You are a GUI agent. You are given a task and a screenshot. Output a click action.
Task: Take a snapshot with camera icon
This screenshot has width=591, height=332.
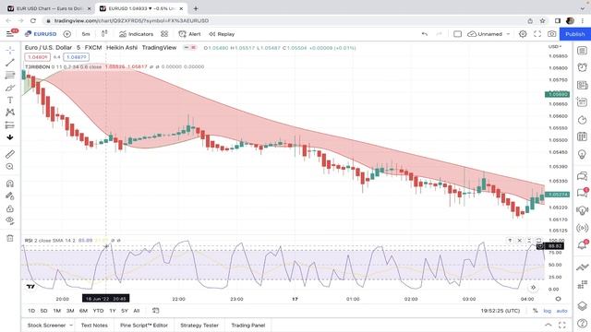click(x=552, y=34)
